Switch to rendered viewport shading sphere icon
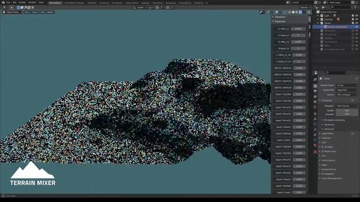 tap(300, 12)
